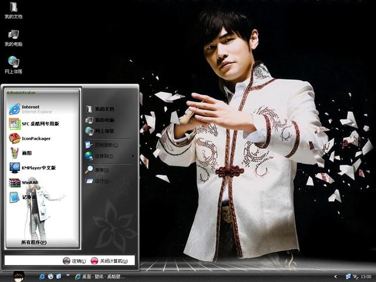Select 我的电脑 desktop icon
Viewport: 376px width, 282px height.
14,37
